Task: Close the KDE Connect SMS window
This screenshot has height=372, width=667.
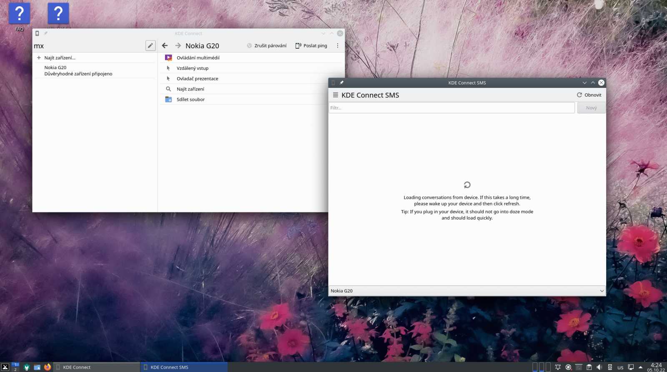Action: 601,82
